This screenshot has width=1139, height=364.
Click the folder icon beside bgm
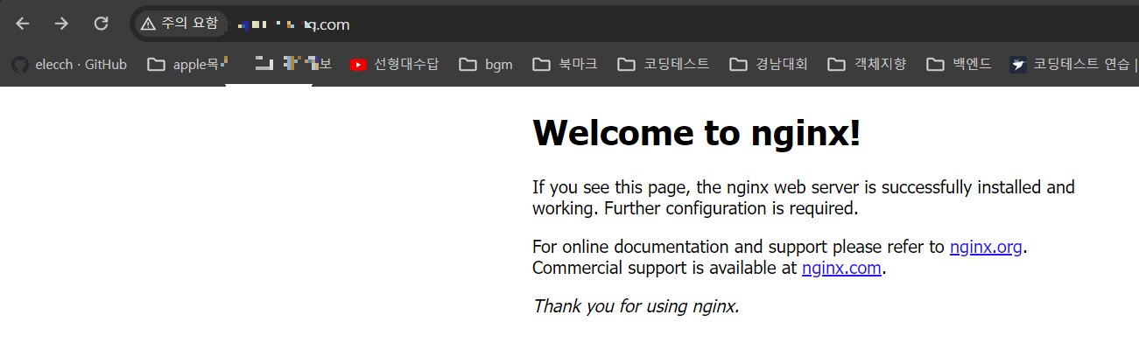click(x=468, y=64)
